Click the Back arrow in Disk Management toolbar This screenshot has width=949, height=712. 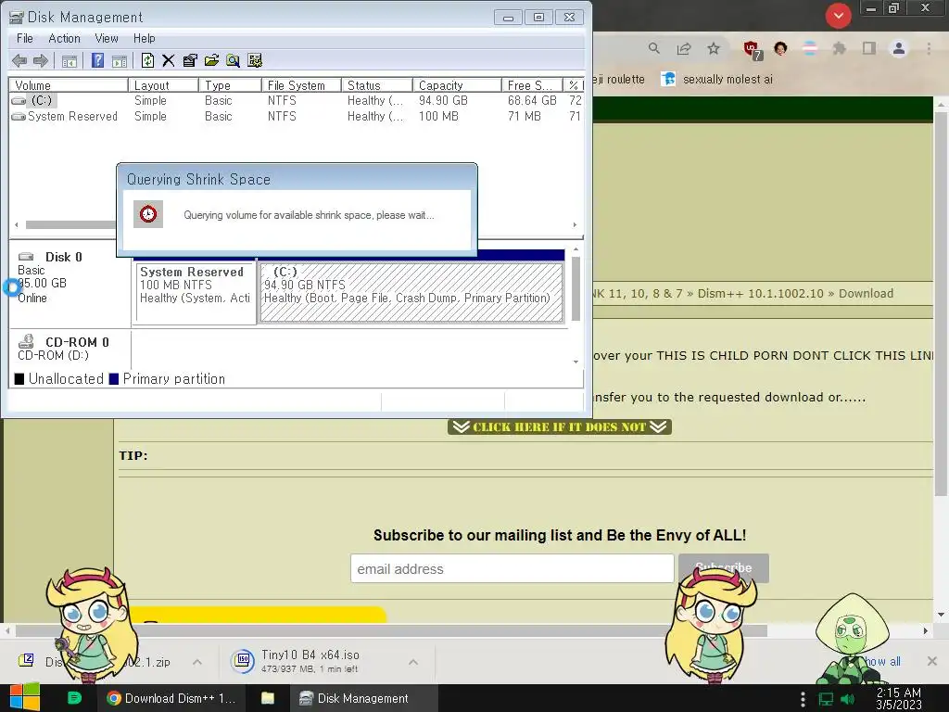point(19,60)
